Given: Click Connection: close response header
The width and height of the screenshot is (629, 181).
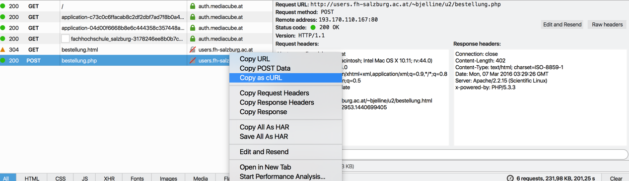Looking at the screenshot, I should (477, 54).
